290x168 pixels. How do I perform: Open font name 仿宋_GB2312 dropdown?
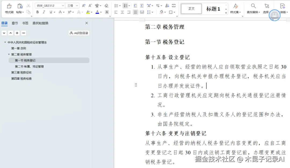coord(63,6)
